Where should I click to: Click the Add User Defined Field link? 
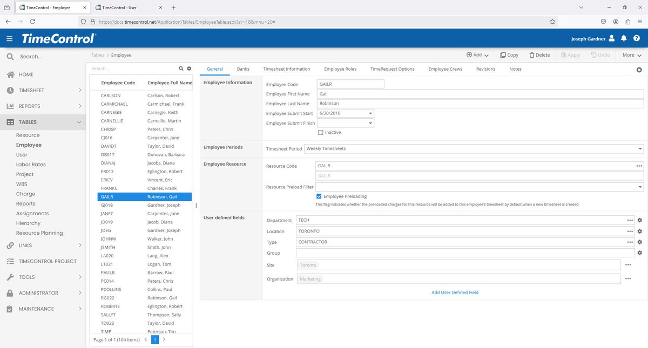455,292
